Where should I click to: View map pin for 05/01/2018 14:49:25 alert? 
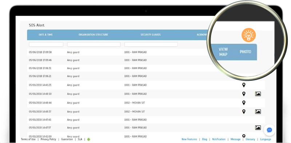(244, 85)
